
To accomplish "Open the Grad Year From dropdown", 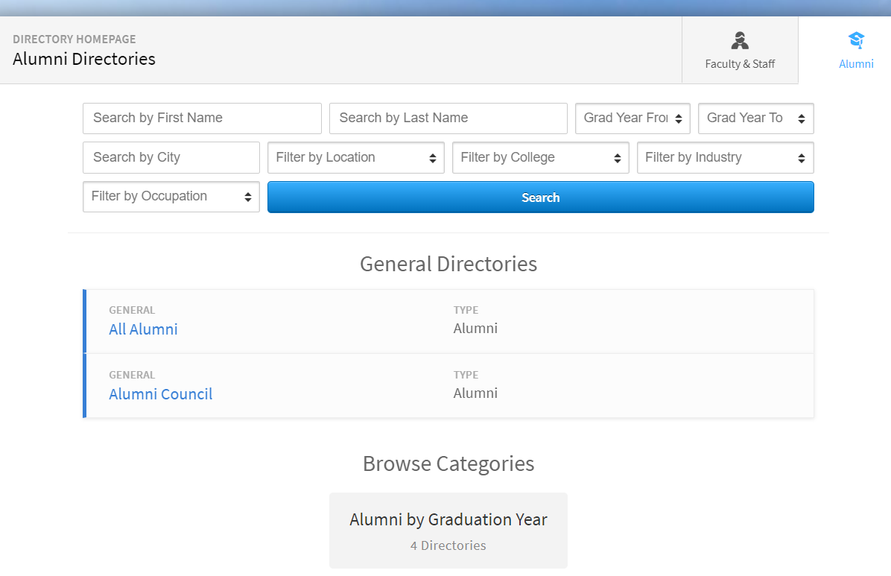I will point(632,118).
